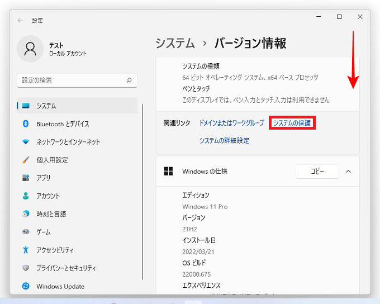
Task: Copy Windows specifications with コピー button
Action: (317, 172)
